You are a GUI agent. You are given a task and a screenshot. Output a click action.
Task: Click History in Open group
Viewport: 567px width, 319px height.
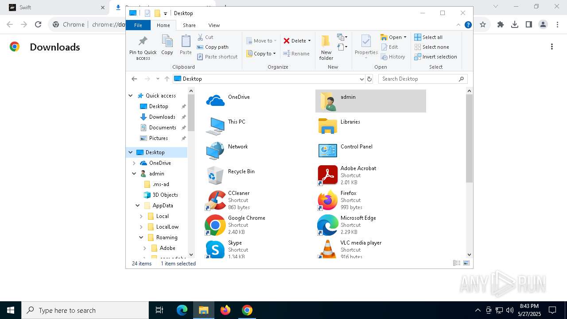coord(392,57)
